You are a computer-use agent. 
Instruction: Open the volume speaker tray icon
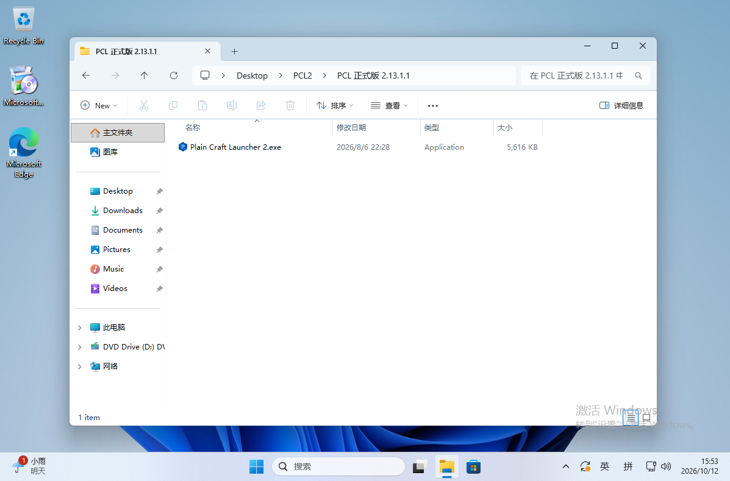pyautogui.click(x=666, y=466)
